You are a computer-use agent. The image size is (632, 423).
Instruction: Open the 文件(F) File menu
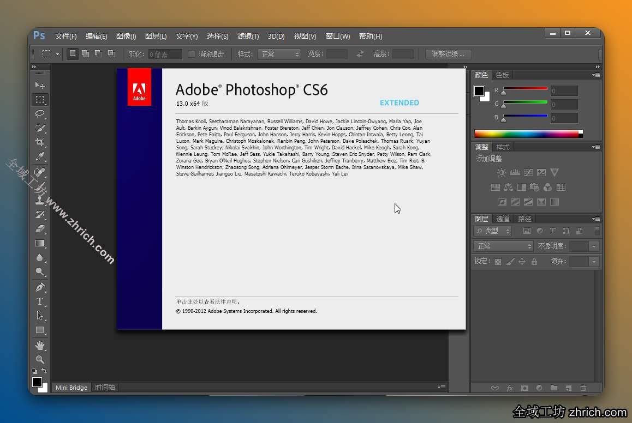click(65, 36)
